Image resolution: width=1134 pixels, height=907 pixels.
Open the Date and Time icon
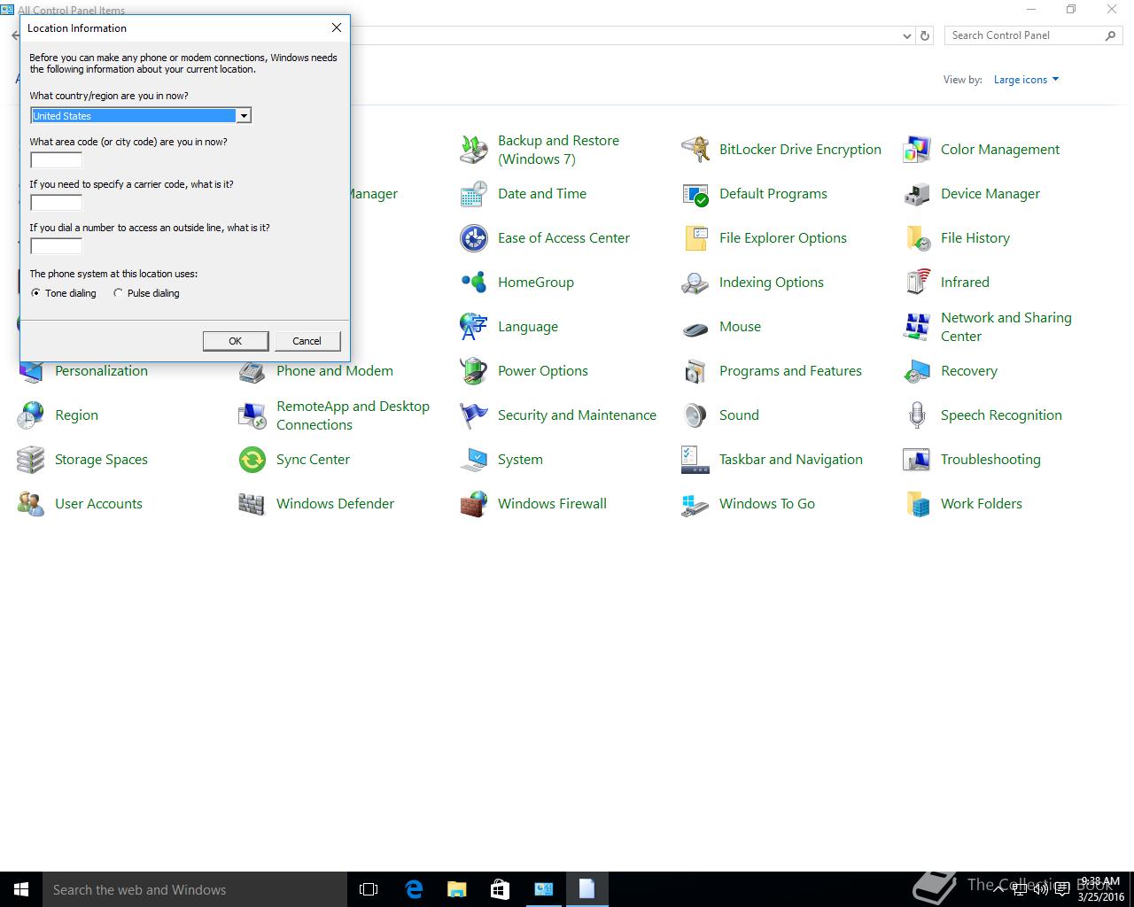click(474, 194)
